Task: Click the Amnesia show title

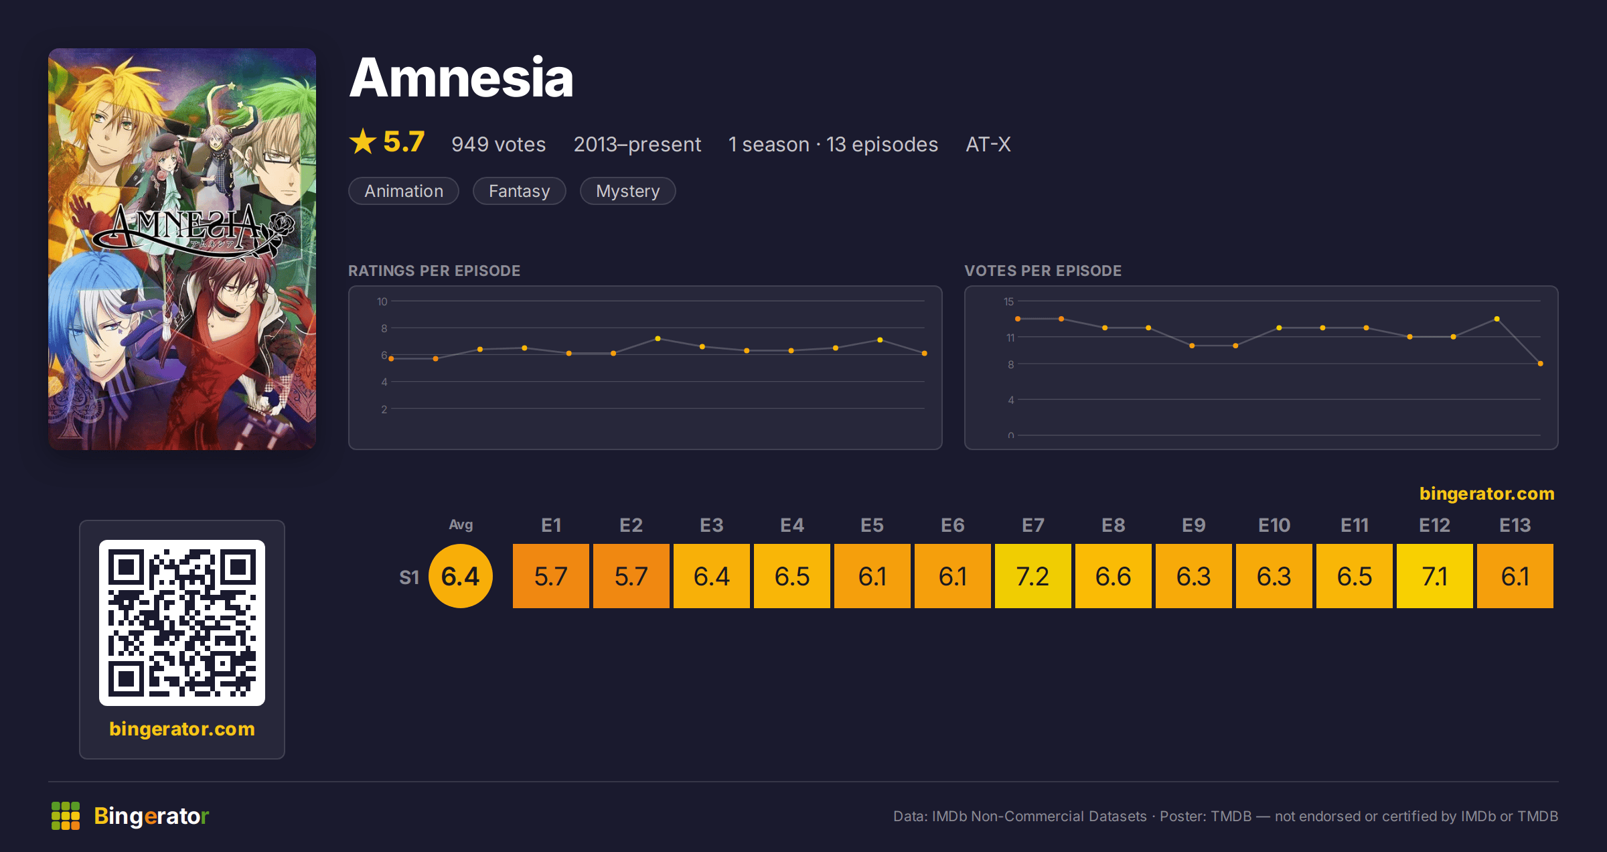Action: click(461, 78)
